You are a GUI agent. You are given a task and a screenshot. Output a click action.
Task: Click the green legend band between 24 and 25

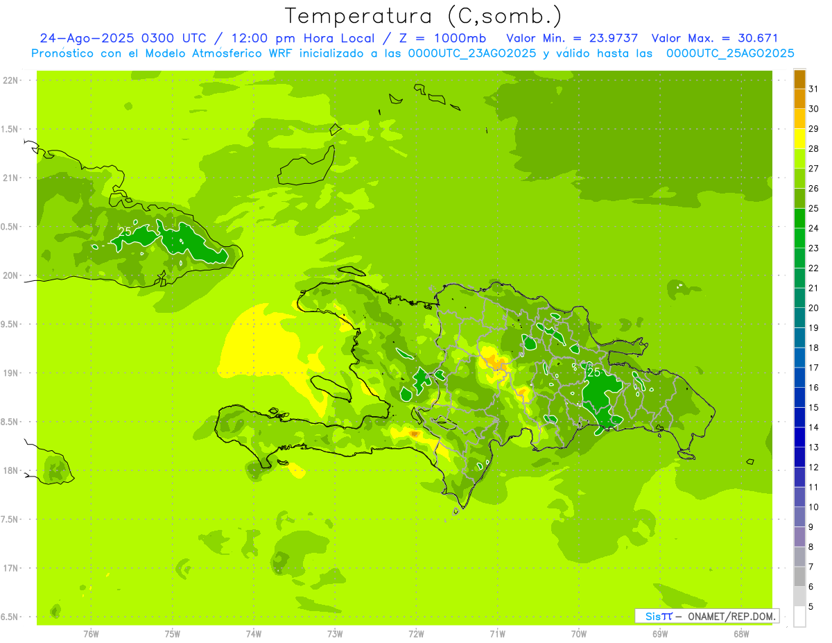point(799,218)
